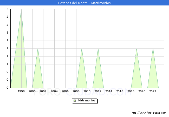Click the 2002 x-axis label
Viewport: 169px width, 117px height.
[x=43, y=91]
